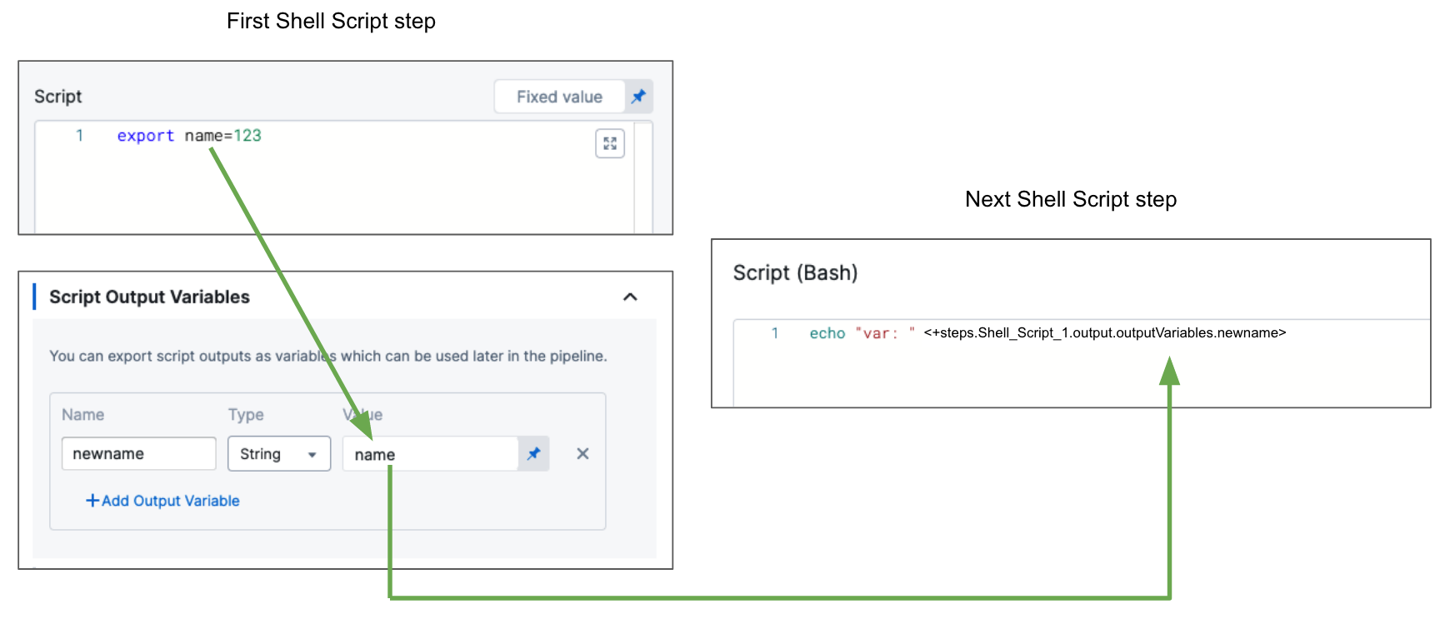
Task: Focus the Value field containing name
Action: pos(430,454)
